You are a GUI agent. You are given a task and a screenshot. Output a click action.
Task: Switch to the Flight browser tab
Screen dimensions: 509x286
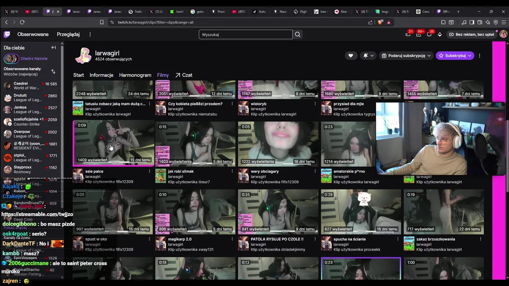(x=301, y=12)
